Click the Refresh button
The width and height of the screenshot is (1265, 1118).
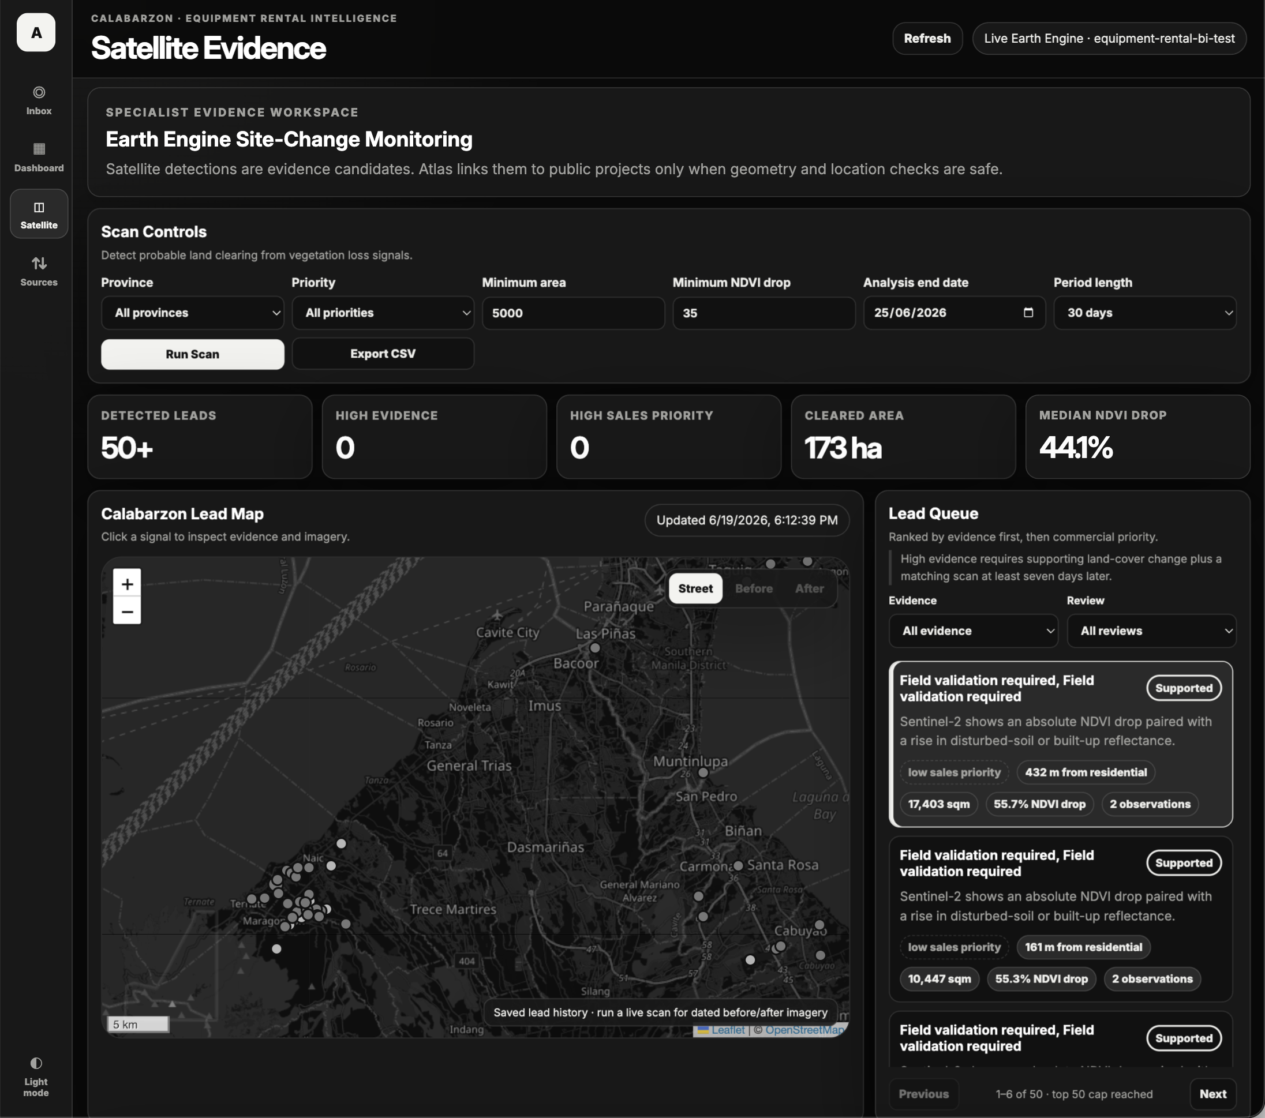(927, 38)
